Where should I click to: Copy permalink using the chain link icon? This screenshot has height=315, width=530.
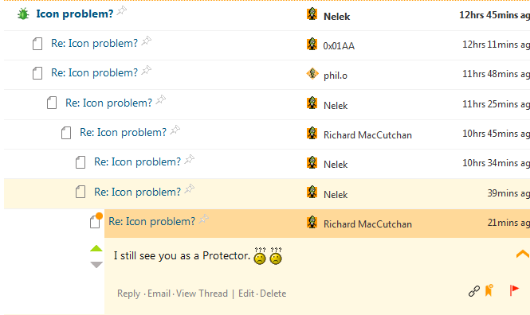tap(474, 290)
